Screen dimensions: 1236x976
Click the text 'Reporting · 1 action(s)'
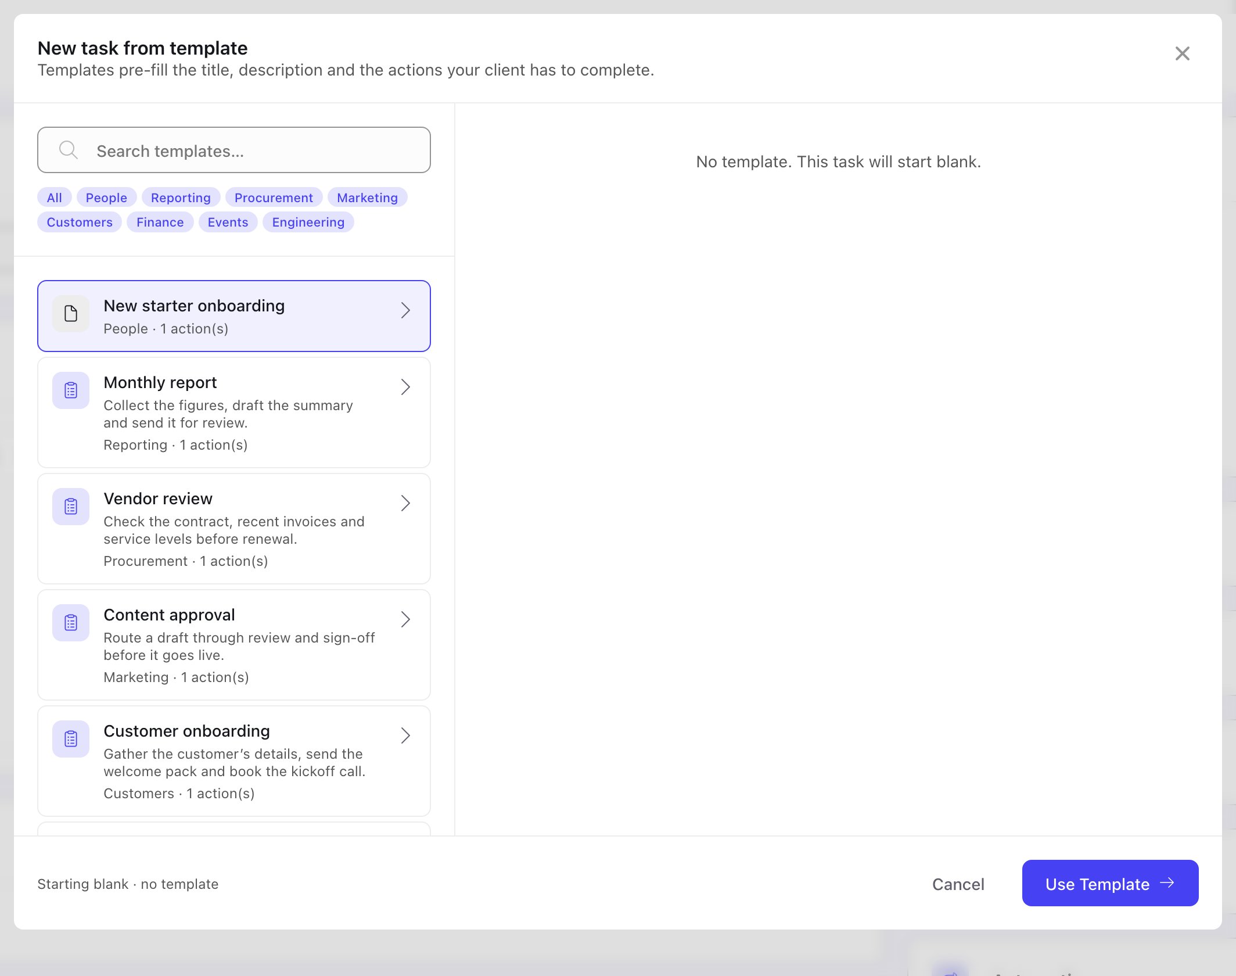(x=175, y=445)
